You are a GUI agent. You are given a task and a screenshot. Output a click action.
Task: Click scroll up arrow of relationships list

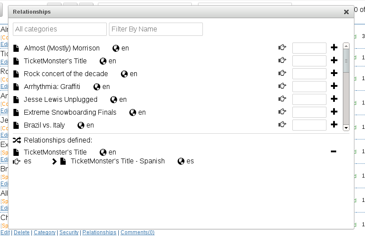click(346, 46)
